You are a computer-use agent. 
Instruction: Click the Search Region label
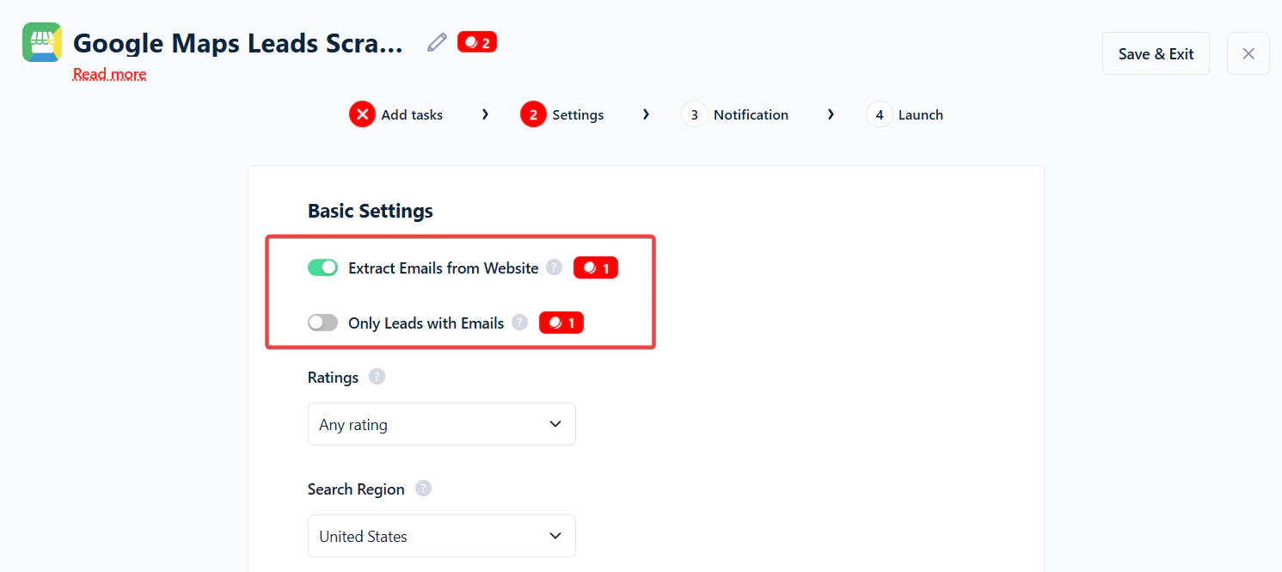(356, 489)
